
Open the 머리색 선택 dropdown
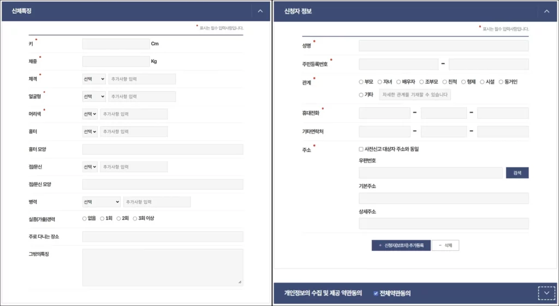coord(90,114)
